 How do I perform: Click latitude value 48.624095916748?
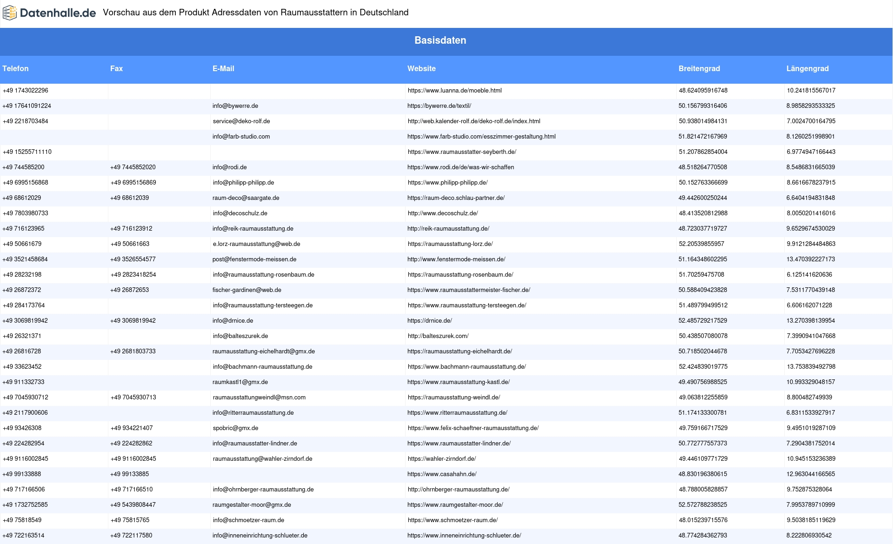pyautogui.click(x=703, y=91)
